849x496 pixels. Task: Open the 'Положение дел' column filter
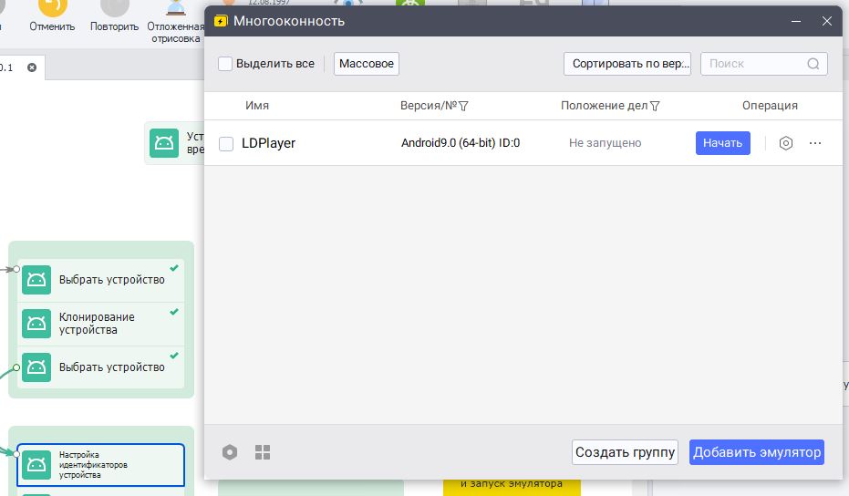[655, 106]
